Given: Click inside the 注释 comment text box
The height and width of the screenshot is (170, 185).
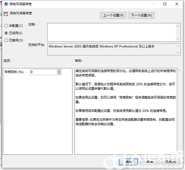Looking at the screenshot, I should pyautogui.click(x=111, y=32).
